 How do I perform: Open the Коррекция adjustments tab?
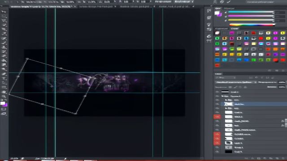pos(222,29)
